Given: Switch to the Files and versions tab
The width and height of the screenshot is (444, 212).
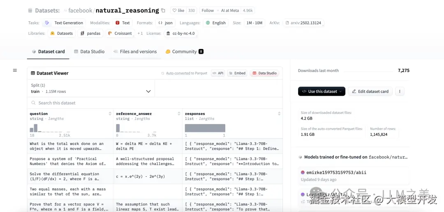Looking at the screenshot, I should (135, 52).
